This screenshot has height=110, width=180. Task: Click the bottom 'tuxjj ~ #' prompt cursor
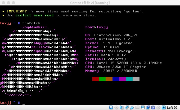(x=23, y=104)
